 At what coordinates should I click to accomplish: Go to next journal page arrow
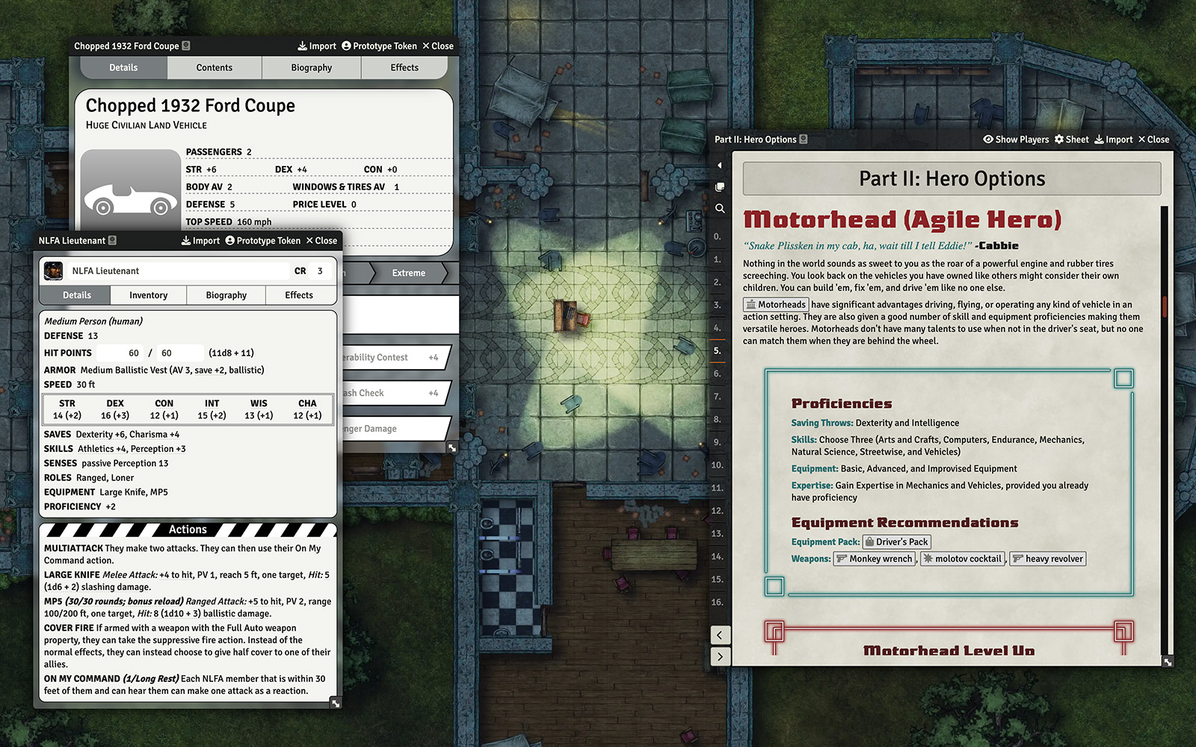(x=719, y=657)
